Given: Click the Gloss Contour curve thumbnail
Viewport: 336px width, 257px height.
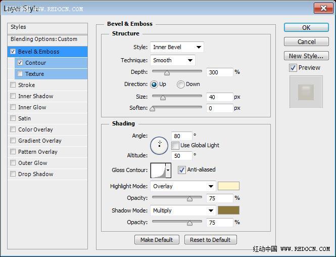Looking at the screenshot, I should [158, 170].
